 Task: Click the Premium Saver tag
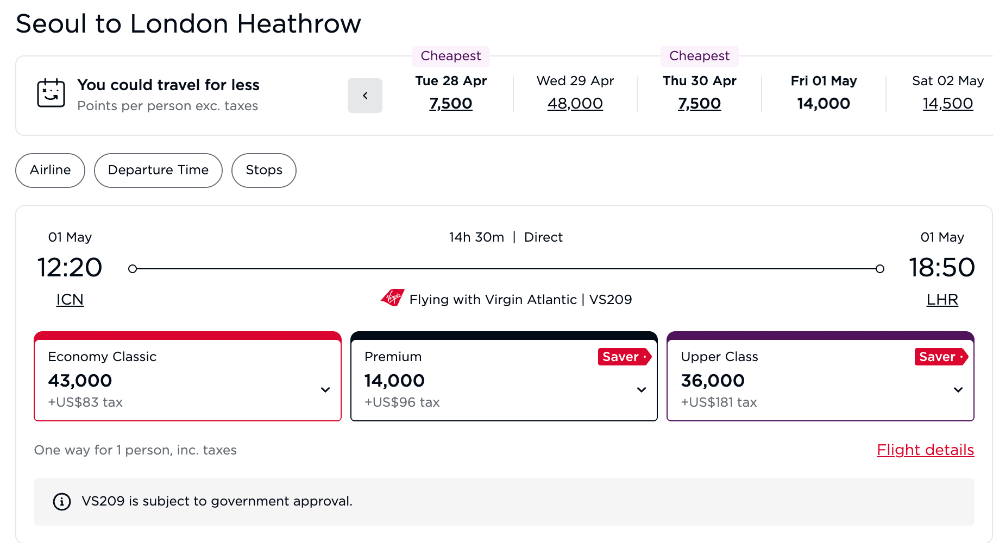click(624, 357)
